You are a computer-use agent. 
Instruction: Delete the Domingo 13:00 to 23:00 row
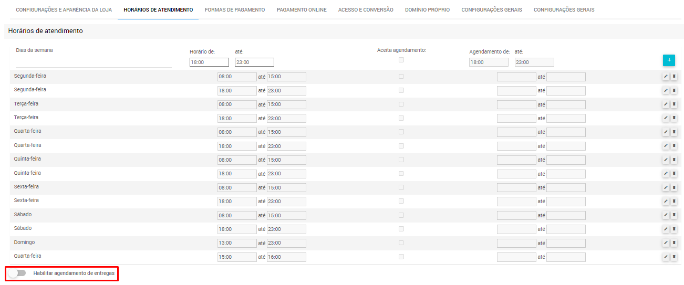[x=674, y=243]
